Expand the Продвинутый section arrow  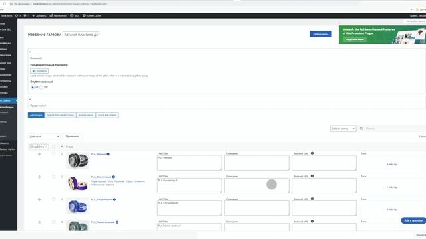(x=30, y=100)
